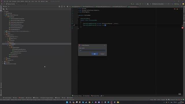Expand all nodes in explorer toolbar
This screenshot has width=185, height=104.
[62, 6]
